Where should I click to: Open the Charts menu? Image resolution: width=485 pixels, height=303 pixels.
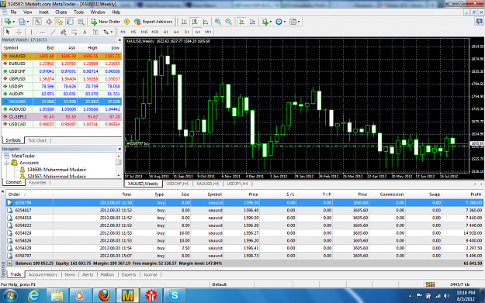pyautogui.click(x=61, y=12)
